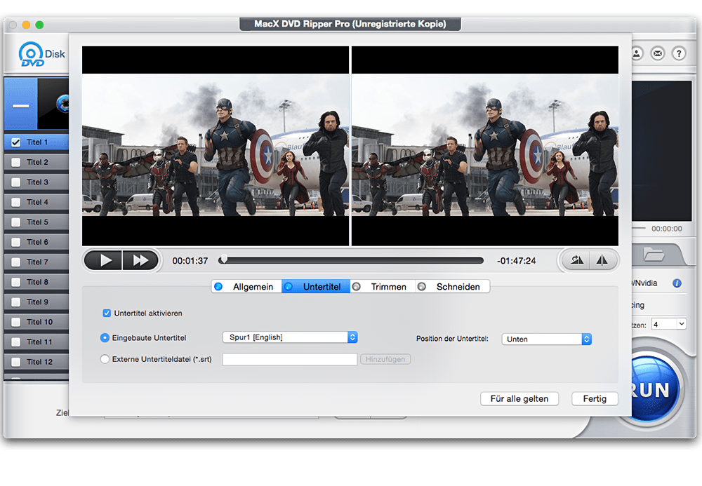Click the horizontal flip icon
The height and width of the screenshot is (486, 702).
pyautogui.click(x=602, y=259)
